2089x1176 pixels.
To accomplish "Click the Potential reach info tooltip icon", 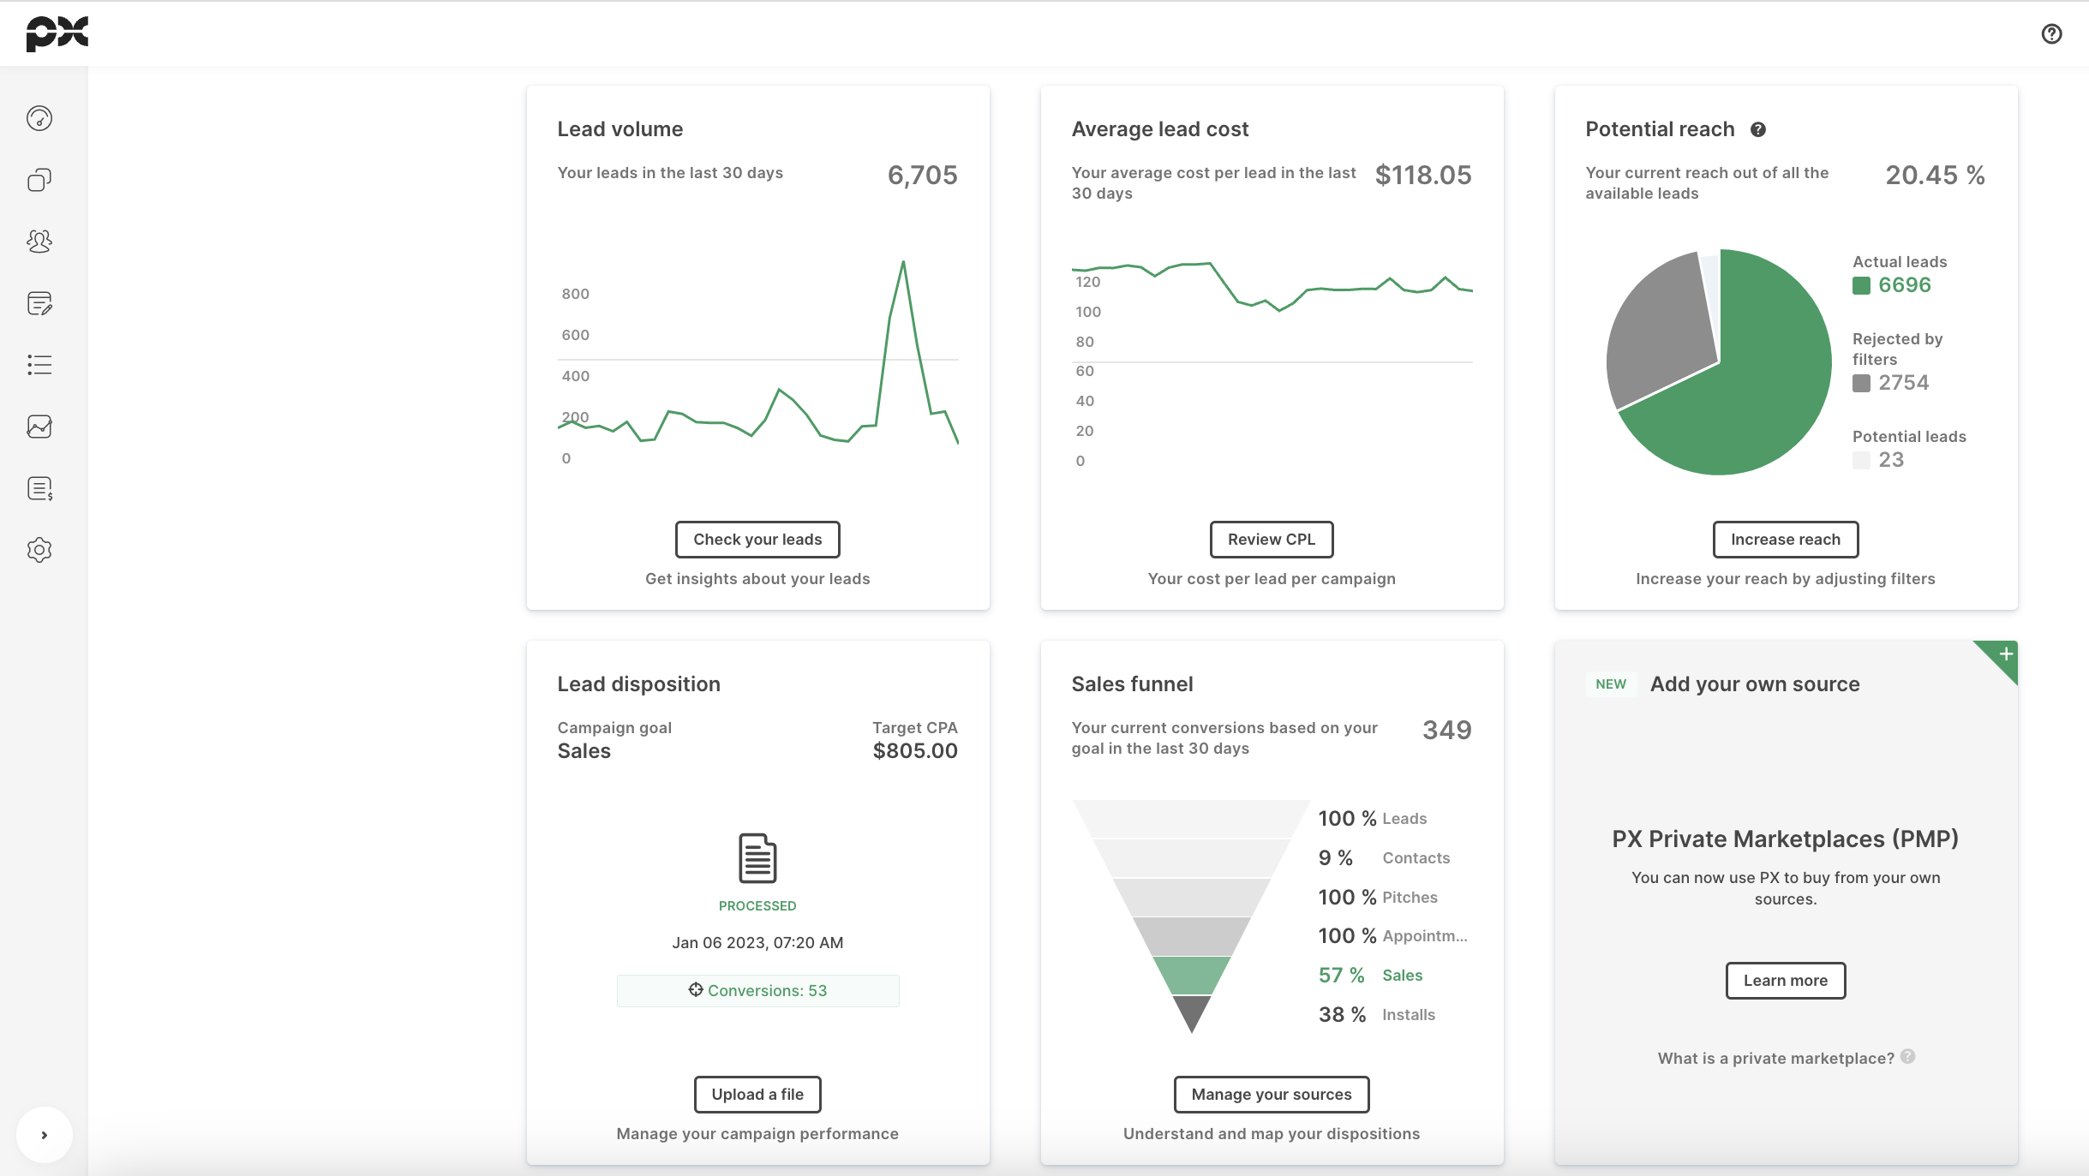I will coord(1758,129).
